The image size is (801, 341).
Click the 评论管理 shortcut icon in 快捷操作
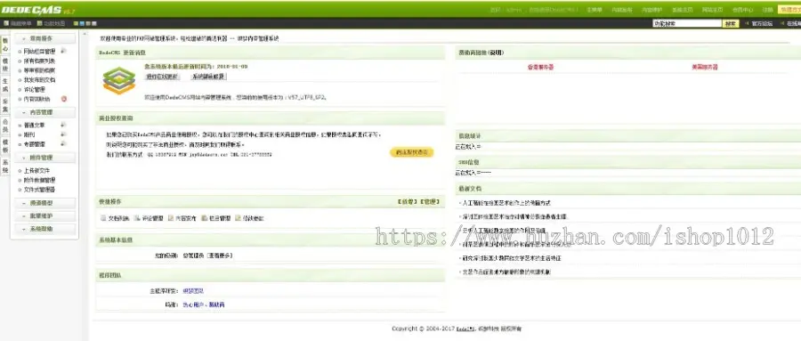(x=137, y=218)
